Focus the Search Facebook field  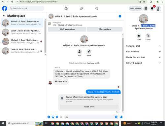[26, 9]
